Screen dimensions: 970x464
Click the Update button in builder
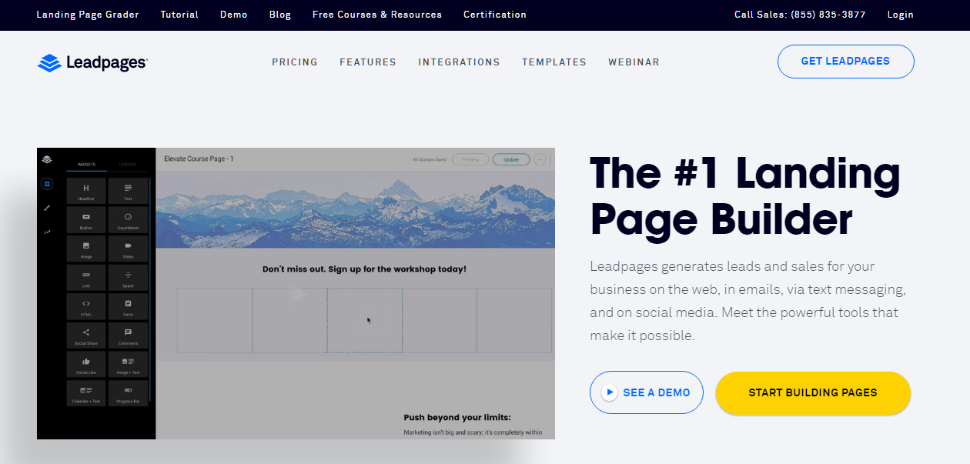(x=511, y=159)
